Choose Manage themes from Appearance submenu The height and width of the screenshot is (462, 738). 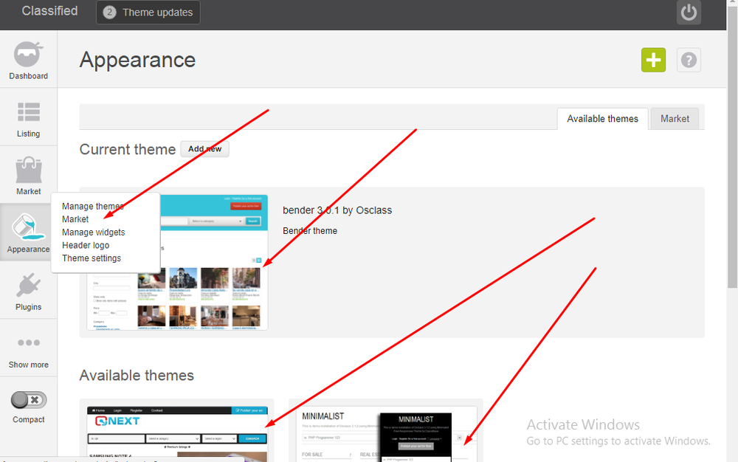(92, 206)
